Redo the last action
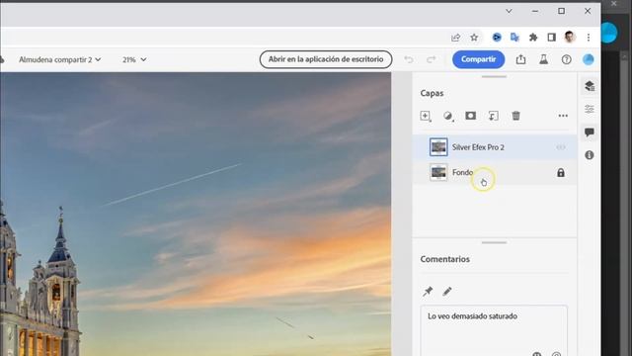 432,59
